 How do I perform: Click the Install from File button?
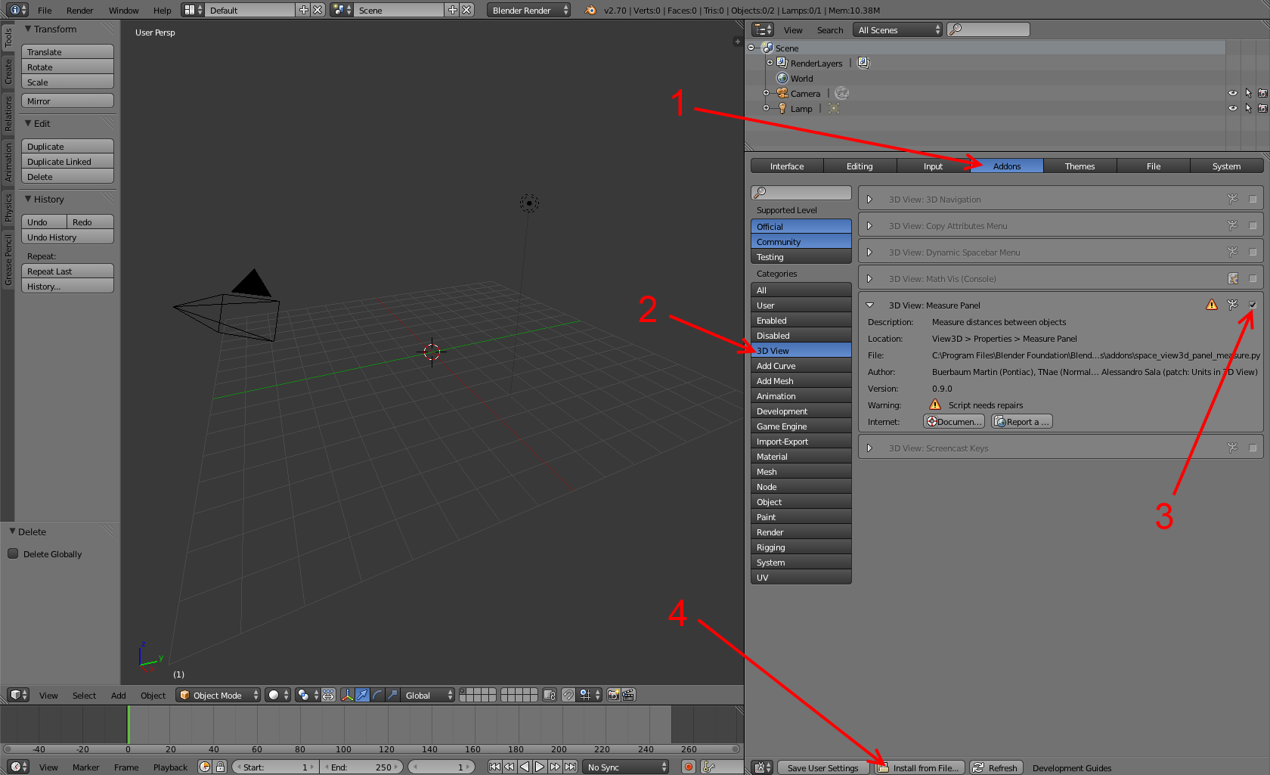[920, 767]
